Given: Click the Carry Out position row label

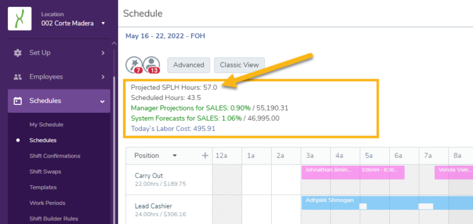Looking at the screenshot, I should (x=149, y=176).
